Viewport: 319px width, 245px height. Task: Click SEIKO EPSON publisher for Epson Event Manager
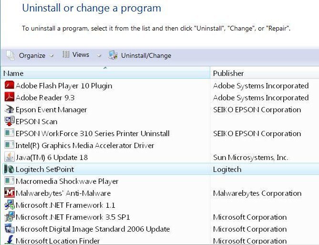tap(257, 110)
